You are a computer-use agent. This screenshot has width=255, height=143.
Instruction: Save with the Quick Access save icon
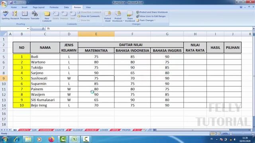click(11, 2)
